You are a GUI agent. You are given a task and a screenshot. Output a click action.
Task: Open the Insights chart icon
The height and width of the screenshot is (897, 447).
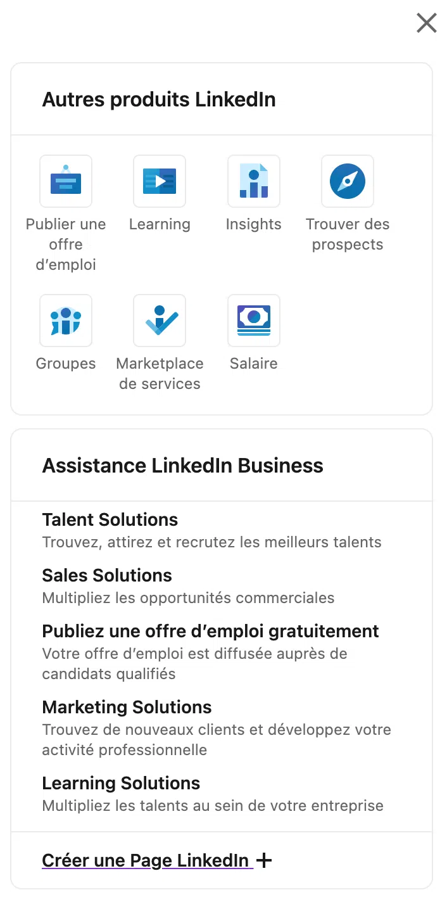[x=254, y=181]
